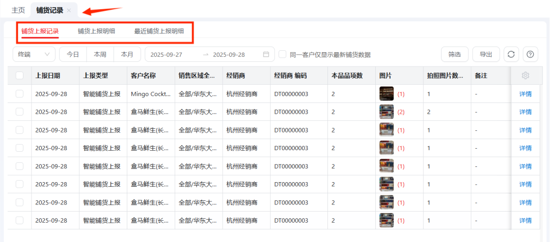Open thumbnail in row with (2) images
The height and width of the screenshot is (242, 550).
pos(387,112)
